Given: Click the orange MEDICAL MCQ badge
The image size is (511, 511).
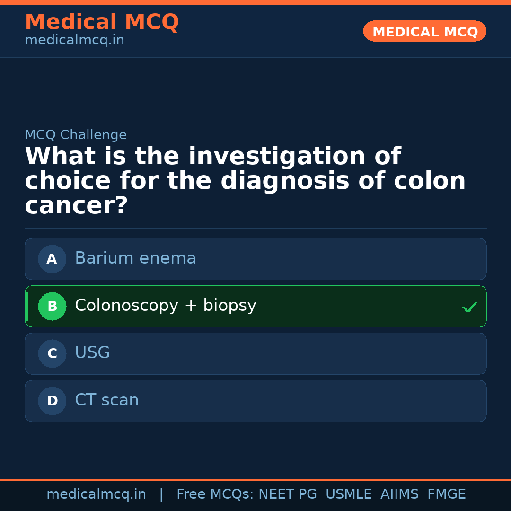Looking at the screenshot, I should tap(425, 32).
